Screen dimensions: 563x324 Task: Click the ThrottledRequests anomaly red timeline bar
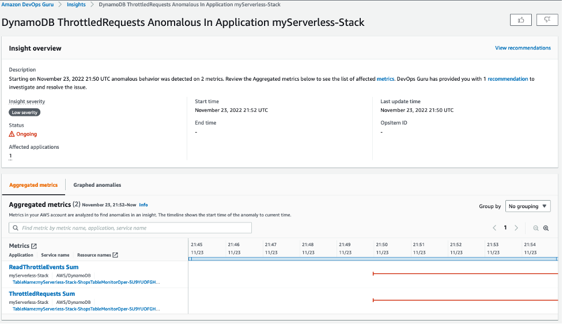[466, 300]
